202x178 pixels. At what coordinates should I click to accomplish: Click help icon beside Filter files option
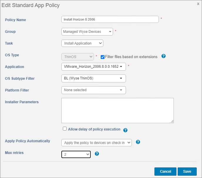click(x=164, y=56)
